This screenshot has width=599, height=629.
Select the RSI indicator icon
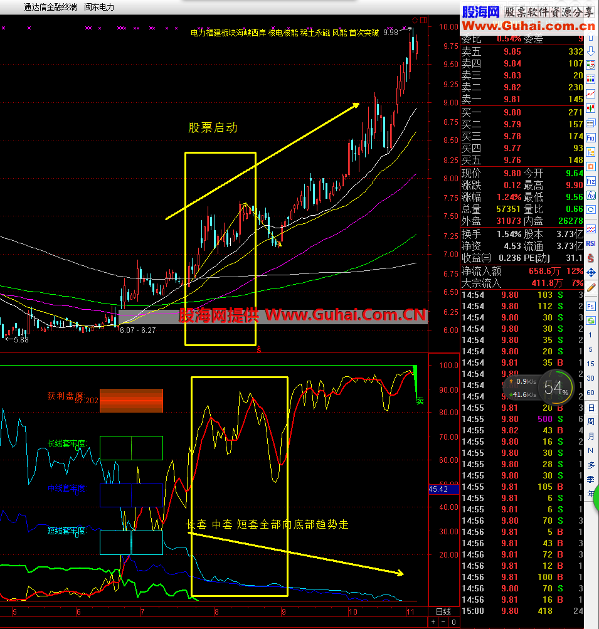coord(591,243)
